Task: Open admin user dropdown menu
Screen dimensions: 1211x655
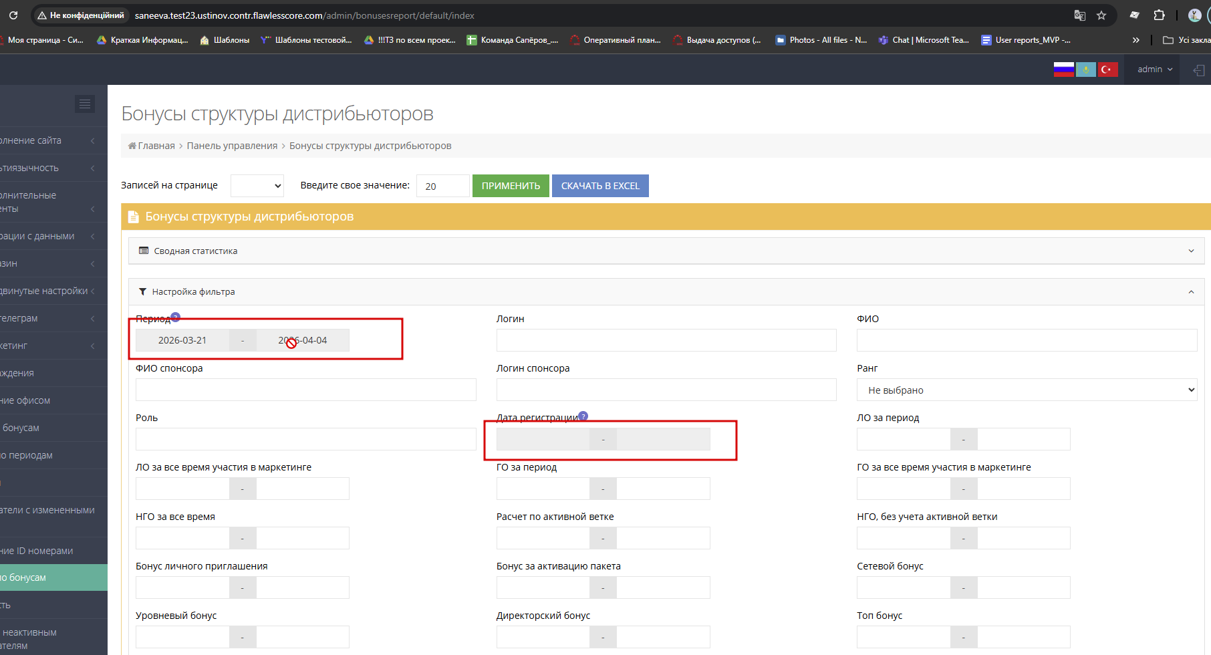Action: 1155,70
